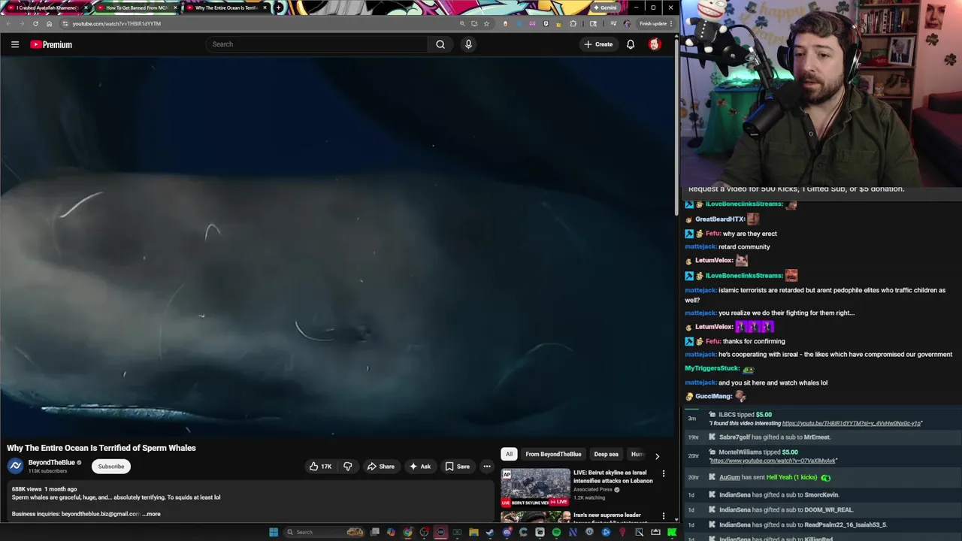This screenshot has height=541, width=962.
Task: Open a new browser tab
Action: pos(279,8)
